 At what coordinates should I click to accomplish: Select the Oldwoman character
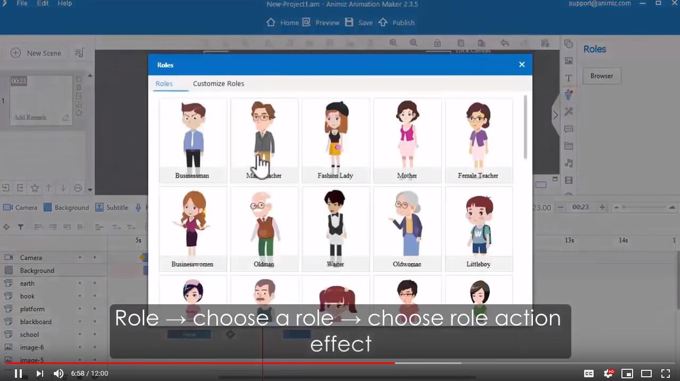pos(407,229)
